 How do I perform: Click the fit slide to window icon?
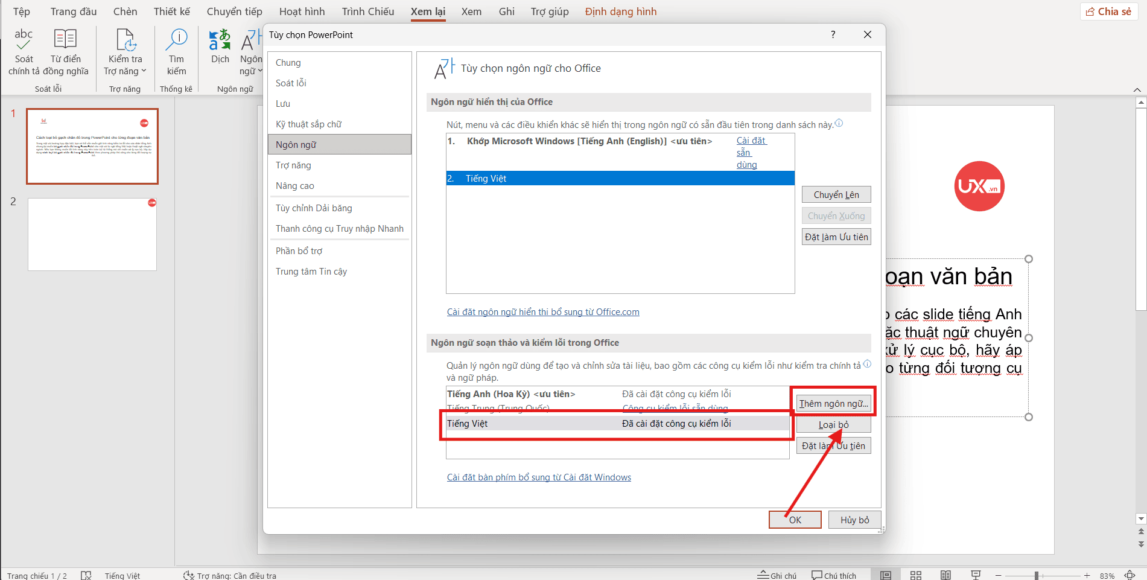click(x=1130, y=575)
